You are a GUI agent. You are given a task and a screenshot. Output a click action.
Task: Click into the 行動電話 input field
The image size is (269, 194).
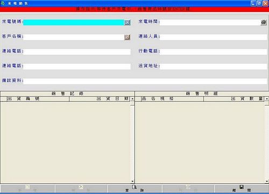213,52
